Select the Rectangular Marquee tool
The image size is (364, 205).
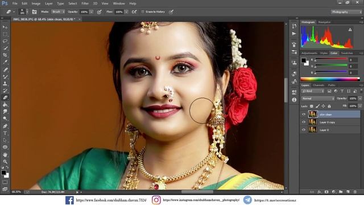click(5, 34)
